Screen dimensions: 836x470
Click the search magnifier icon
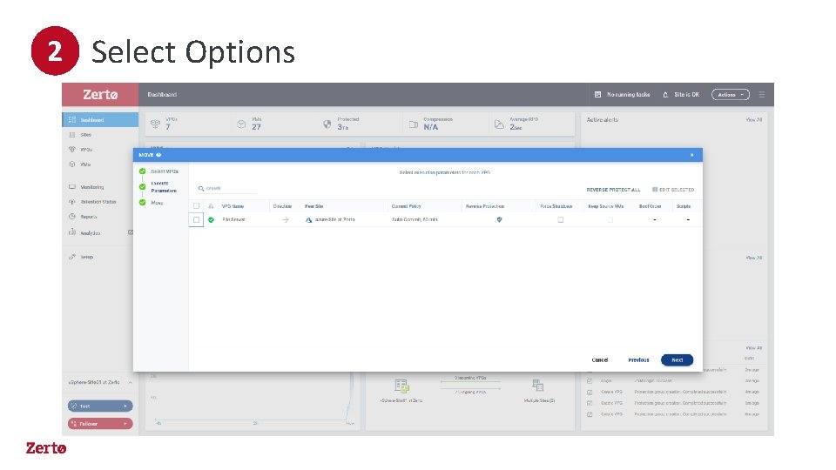point(201,189)
